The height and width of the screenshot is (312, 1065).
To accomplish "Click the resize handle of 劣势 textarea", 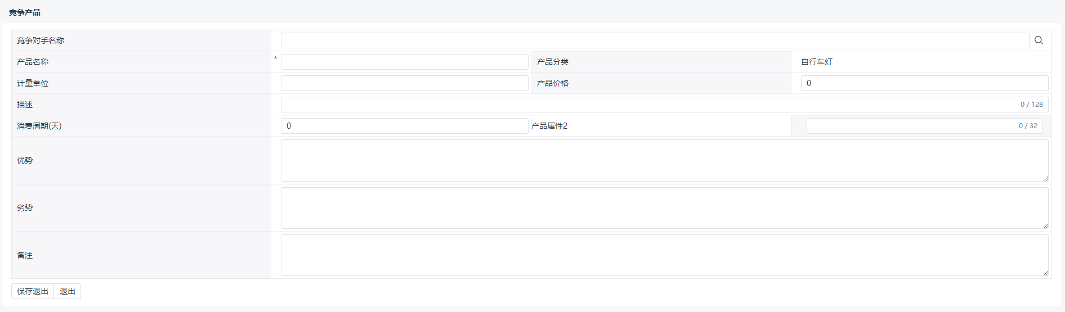I will 1045,226.
